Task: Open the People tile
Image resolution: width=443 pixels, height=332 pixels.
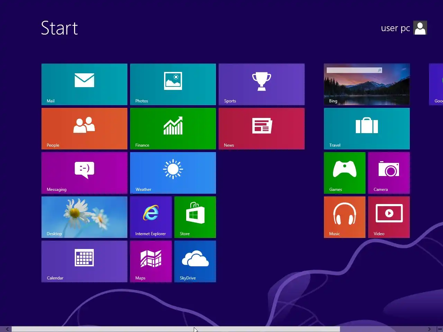Action: click(x=84, y=129)
